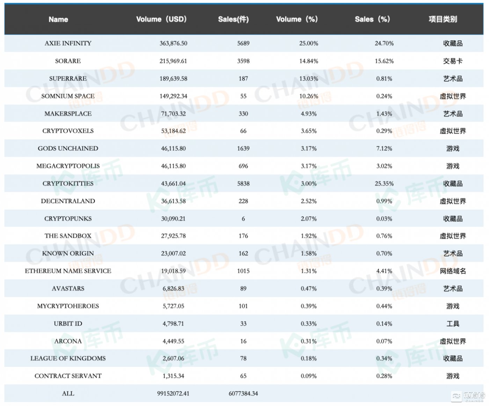The height and width of the screenshot is (406, 489).
Task: Click the volume percentage 14.84%
Action: pos(309,61)
